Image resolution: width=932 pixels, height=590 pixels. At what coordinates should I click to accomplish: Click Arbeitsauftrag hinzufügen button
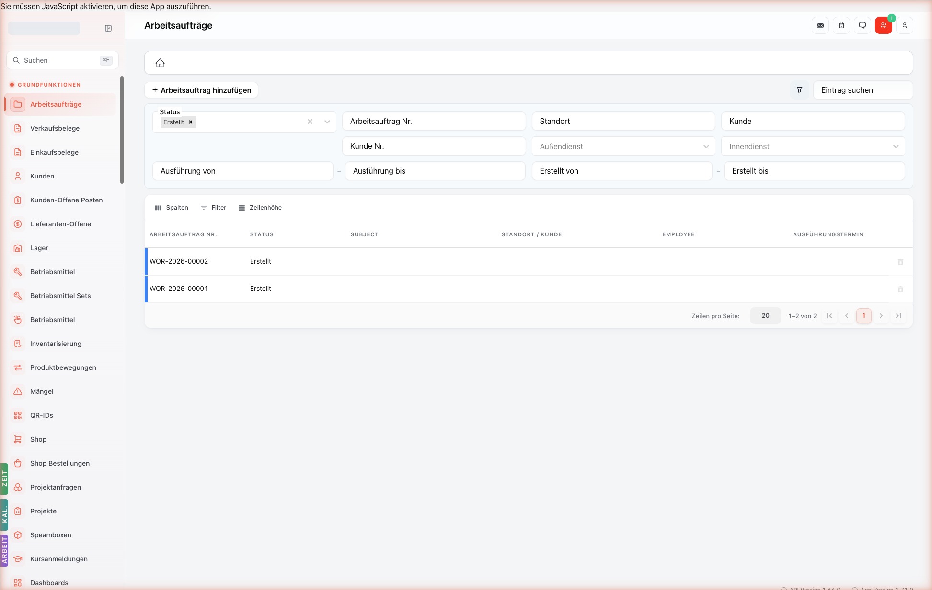[x=201, y=90]
